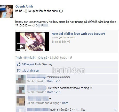This screenshot has height=112, width=119.
Task: Click Bình luận to comment
Action: pos(30,58)
